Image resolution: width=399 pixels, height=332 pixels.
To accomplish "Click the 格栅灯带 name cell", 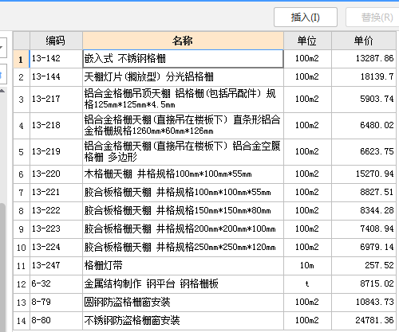I will click(x=183, y=266).
